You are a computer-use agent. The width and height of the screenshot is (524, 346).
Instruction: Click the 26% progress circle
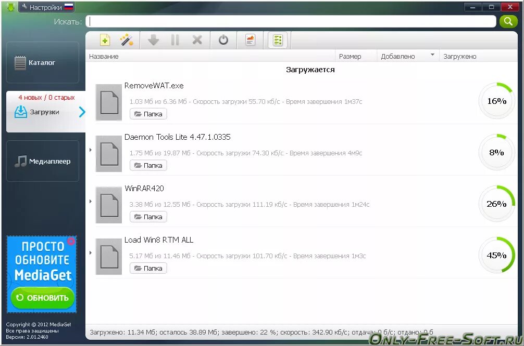coord(496,203)
